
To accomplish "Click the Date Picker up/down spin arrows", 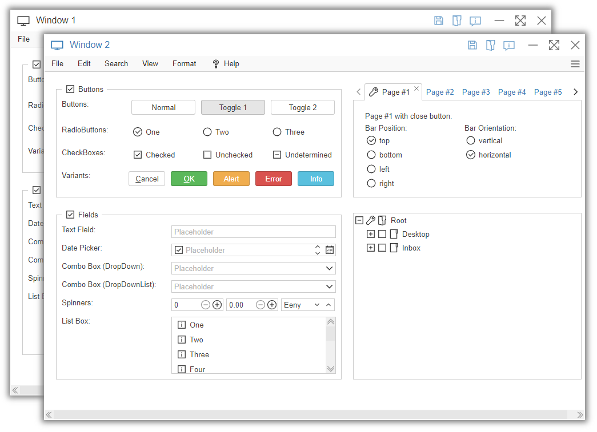I will pyautogui.click(x=318, y=250).
